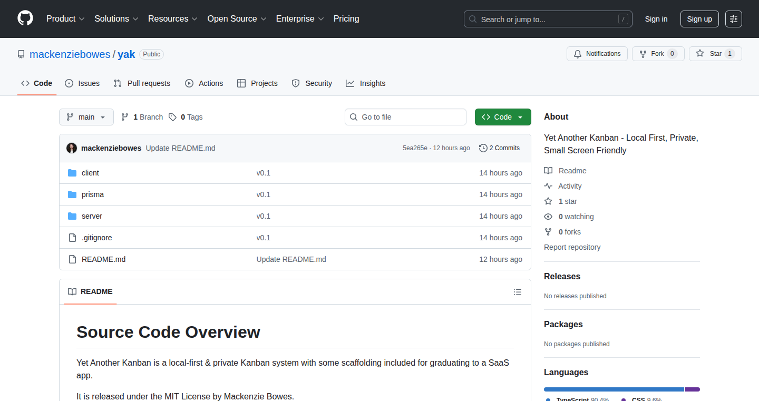The height and width of the screenshot is (401, 759).
Task: Expand the Product menu
Action: point(65,18)
